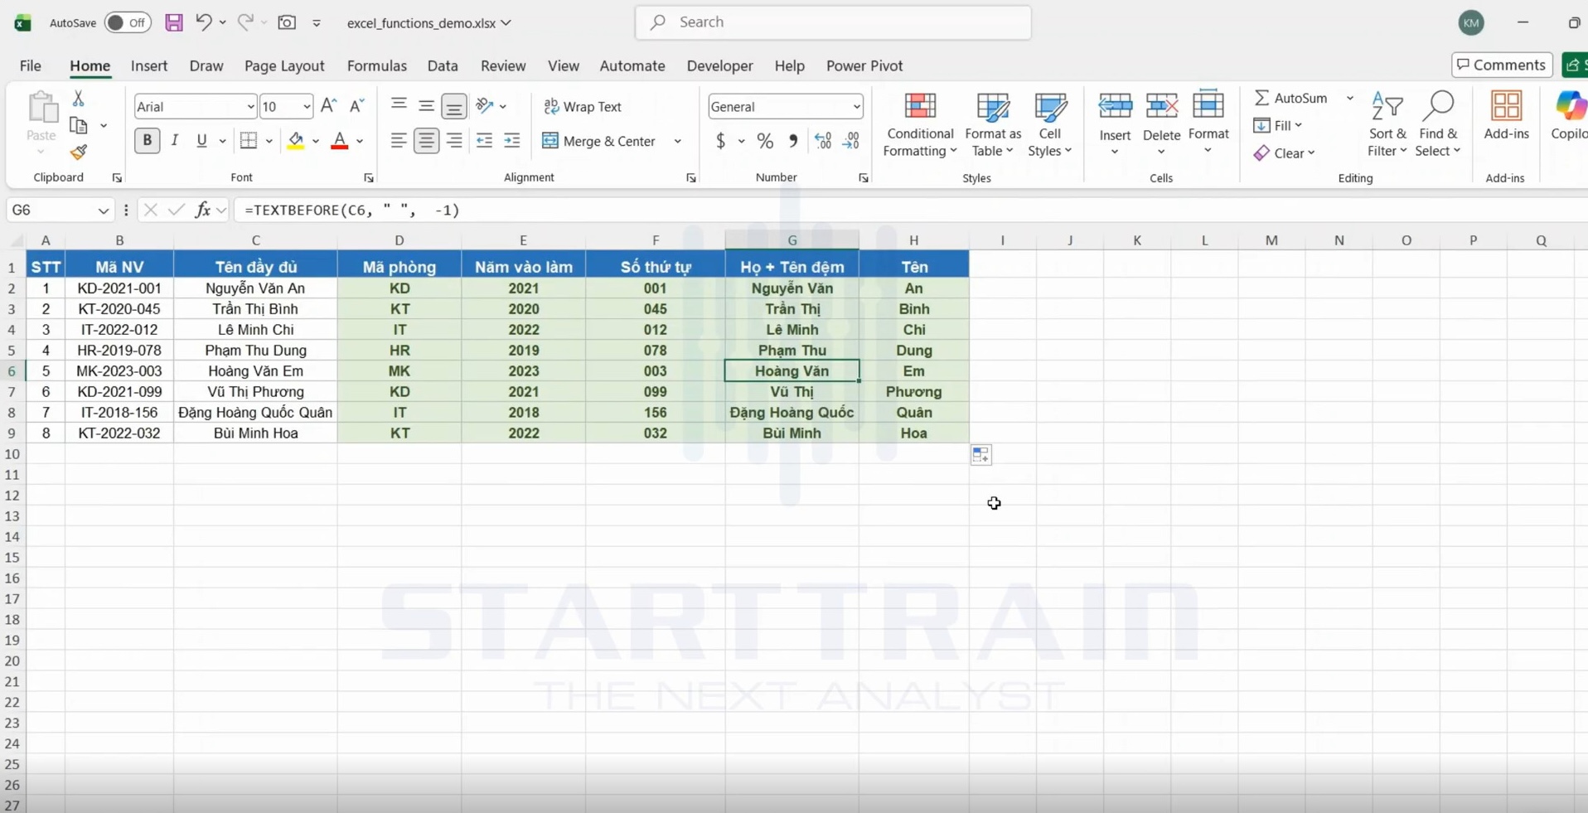Apply Accounting dollar number format

point(721,141)
